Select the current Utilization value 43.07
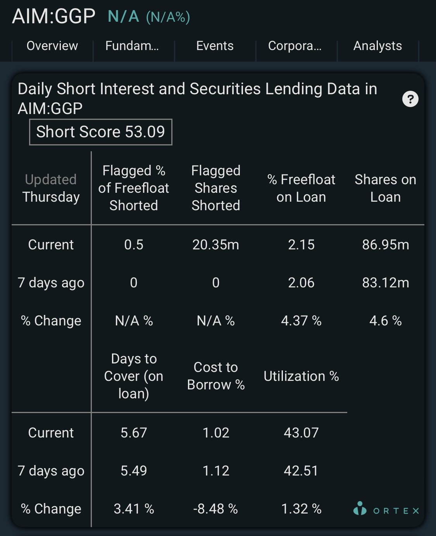The width and height of the screenshot is (436, 536). (x=301, y=433)
